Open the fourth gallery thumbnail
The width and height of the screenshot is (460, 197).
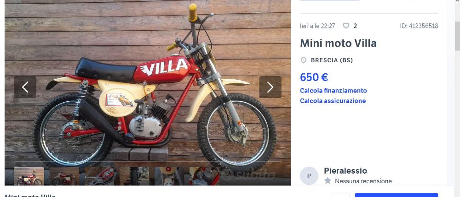(x=134, y=176)
